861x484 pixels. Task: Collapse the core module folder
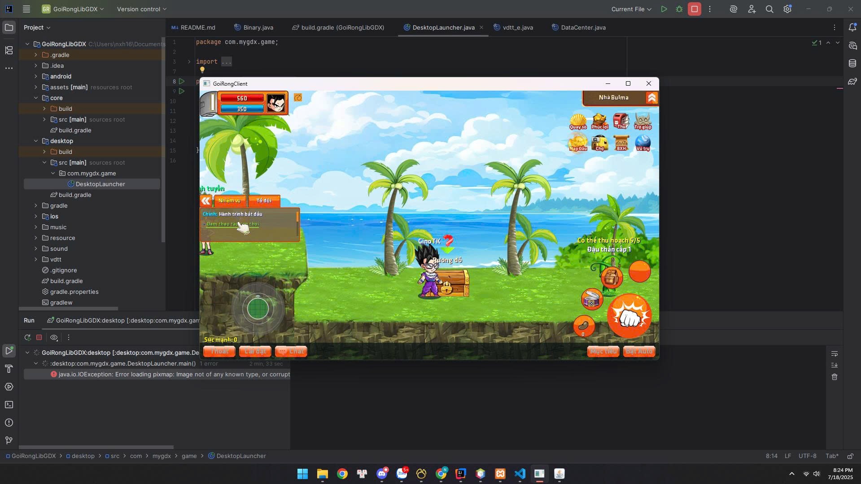36,98
